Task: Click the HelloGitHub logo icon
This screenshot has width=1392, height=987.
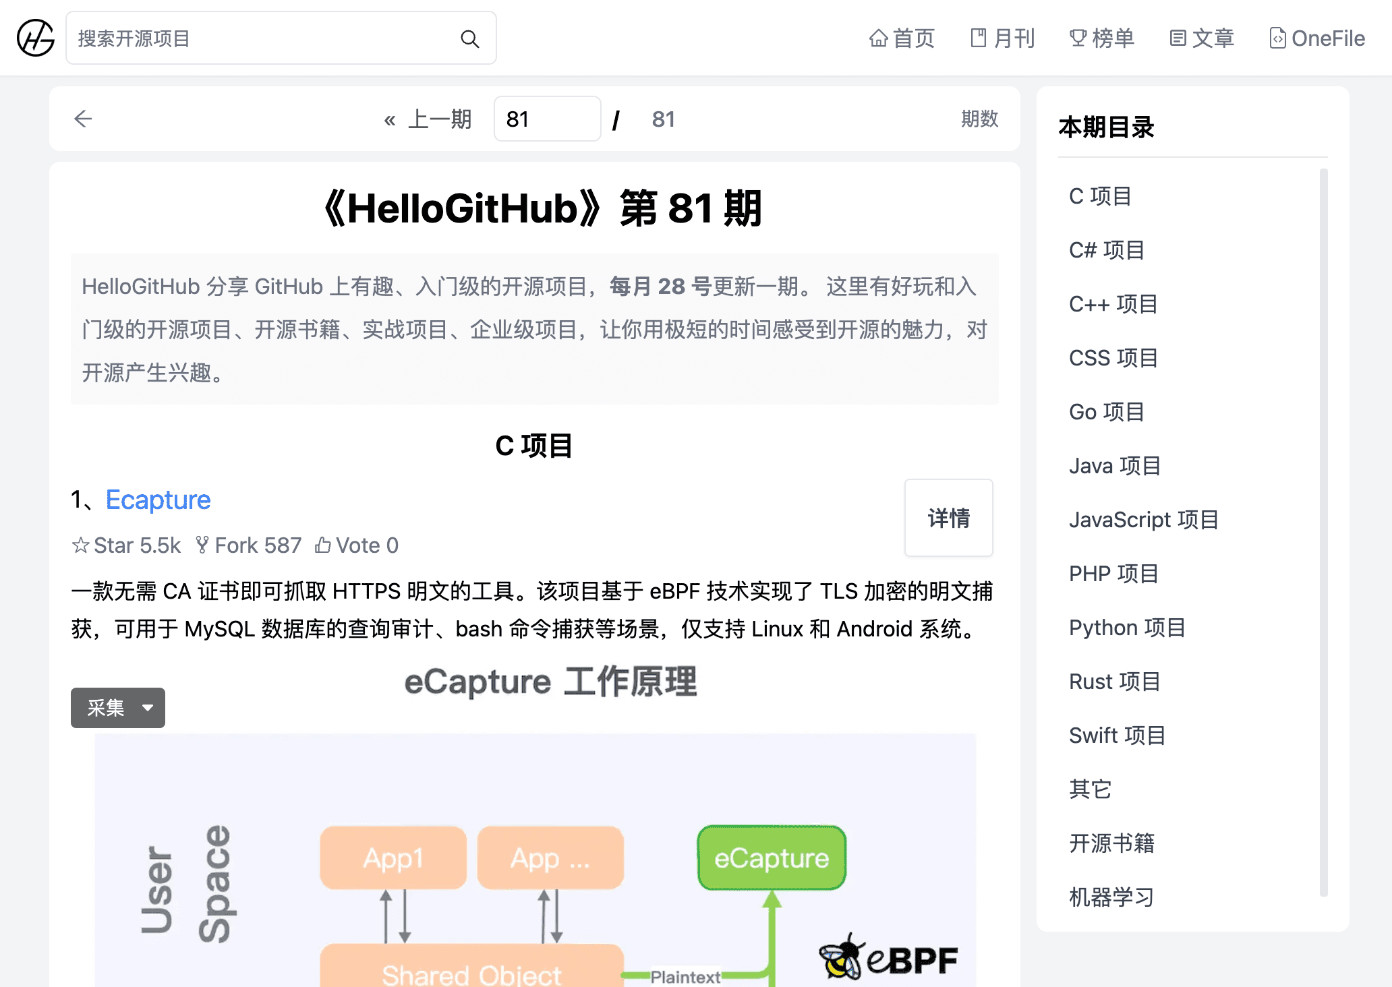Action: click(35, 38)
